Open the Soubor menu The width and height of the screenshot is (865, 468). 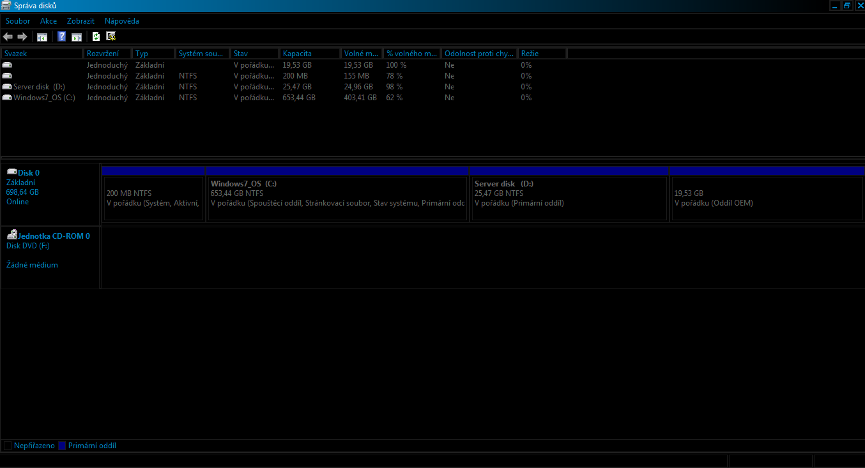coord(18,21)
